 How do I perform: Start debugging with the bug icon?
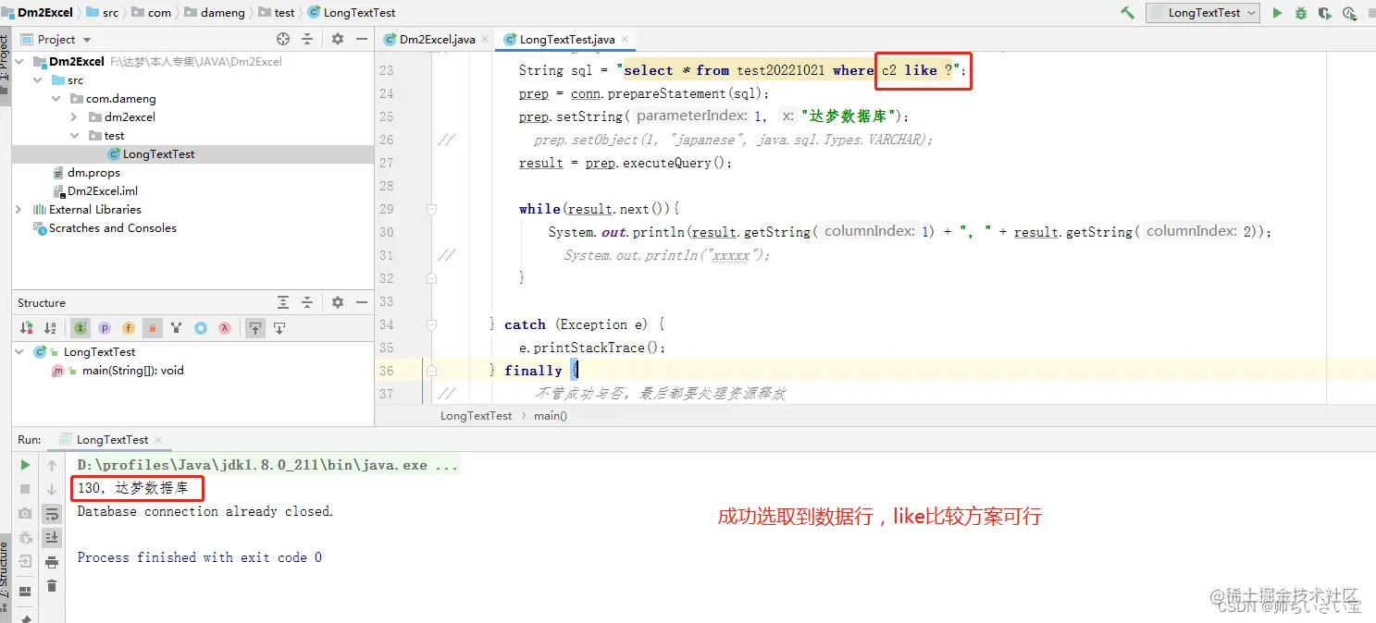click(1301, 13)
